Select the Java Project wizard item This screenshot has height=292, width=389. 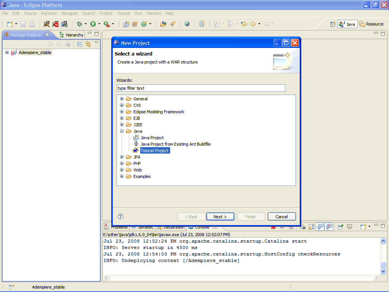click(x=152, y=138)
